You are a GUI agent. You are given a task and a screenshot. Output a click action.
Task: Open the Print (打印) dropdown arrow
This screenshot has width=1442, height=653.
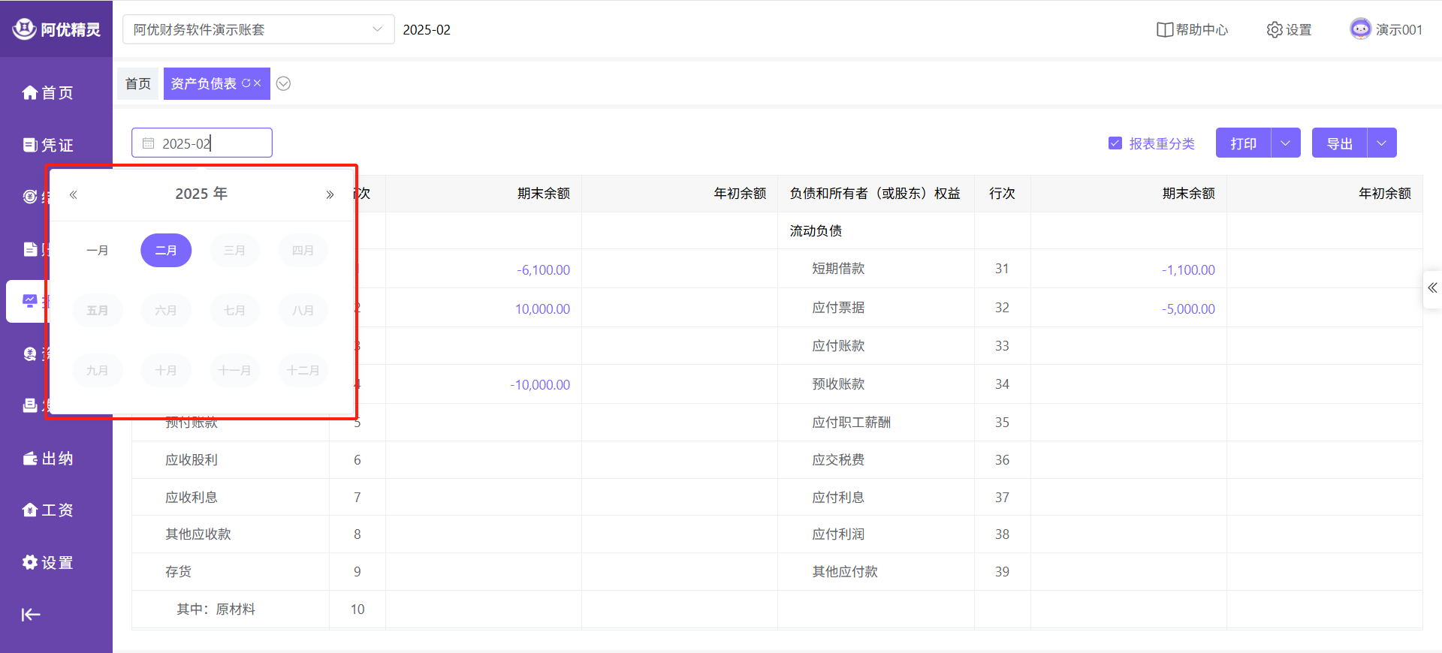point(1285,143)
